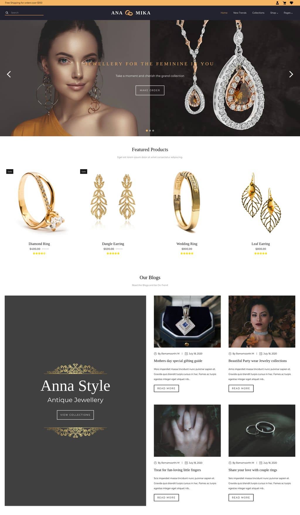This screenshot has width=300, height=515.
Task: Click the Sale badge on Diamond Ring
Action: click(10, 171)
